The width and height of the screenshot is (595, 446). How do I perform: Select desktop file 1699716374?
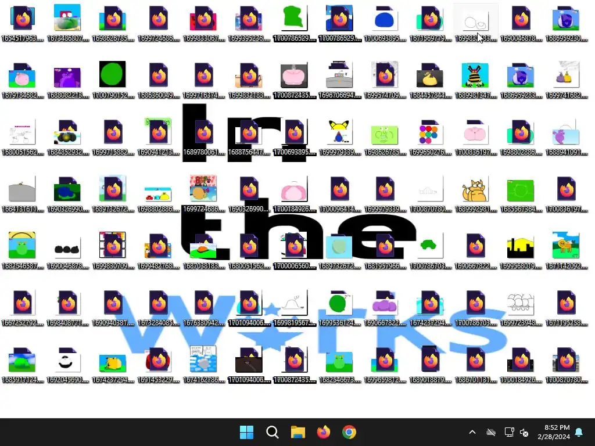(204, 80)
